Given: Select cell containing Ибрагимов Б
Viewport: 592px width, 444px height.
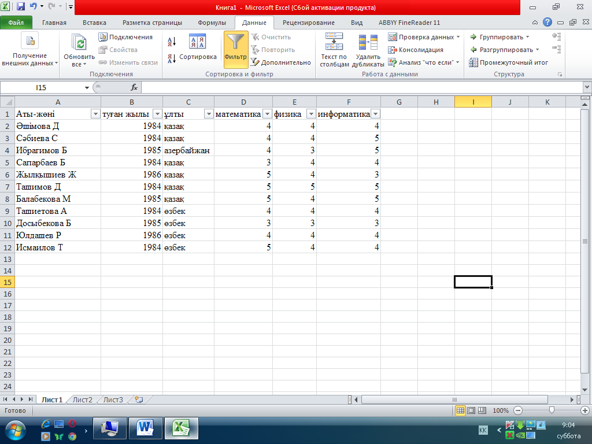Looking at the screenshot, I should pos(58,150).
